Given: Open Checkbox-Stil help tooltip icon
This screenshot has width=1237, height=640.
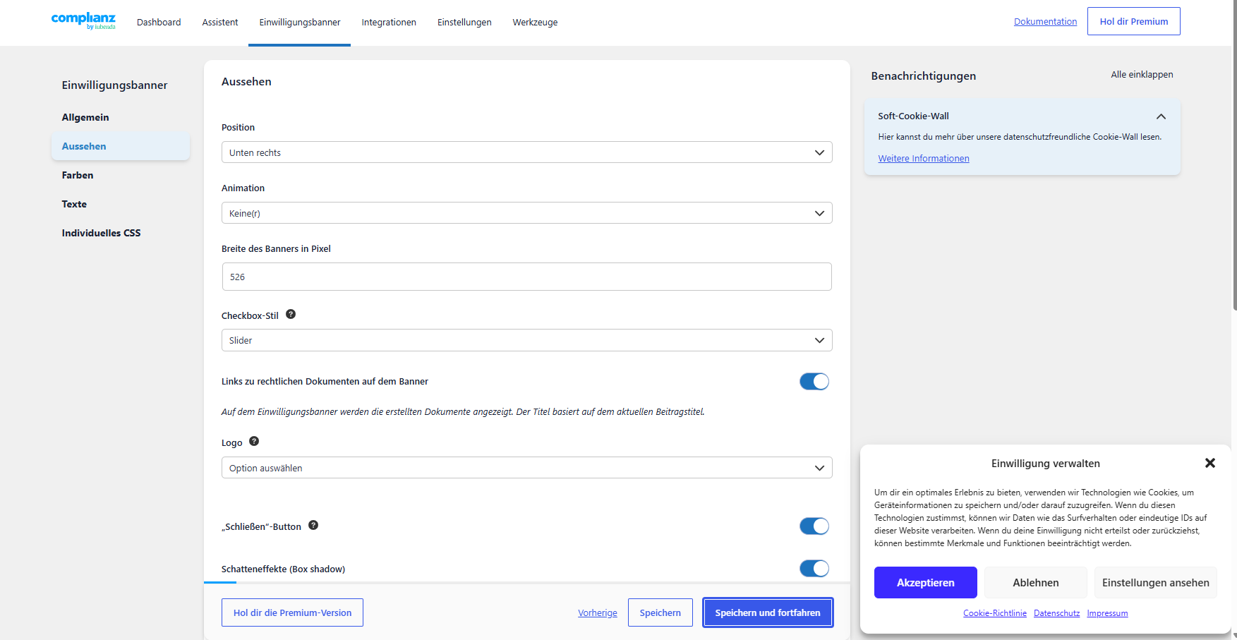Looking at the screenshot, I should point(291,315).
